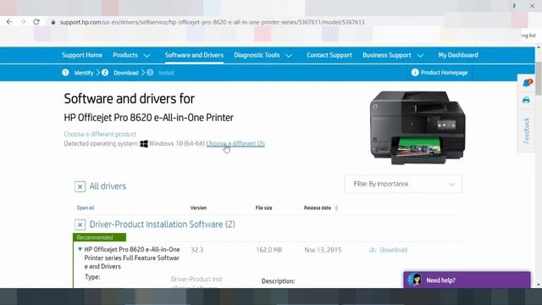Click the All drivers heading

point(108,186)
